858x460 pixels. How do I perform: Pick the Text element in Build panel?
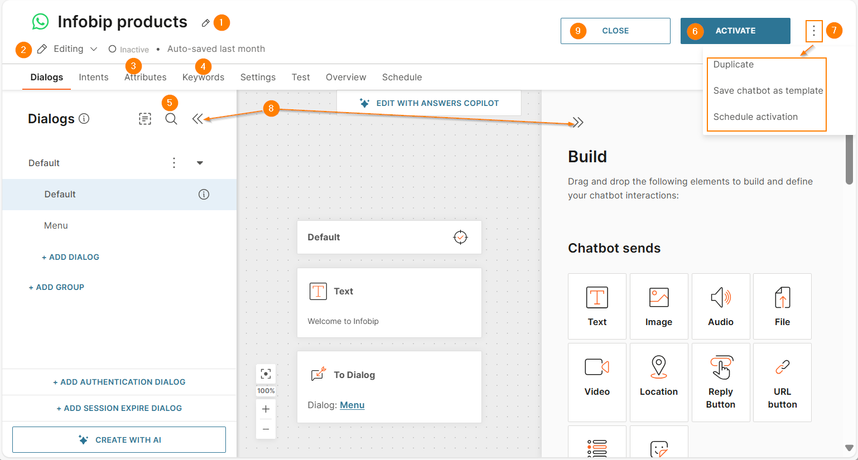coord(597,306)
